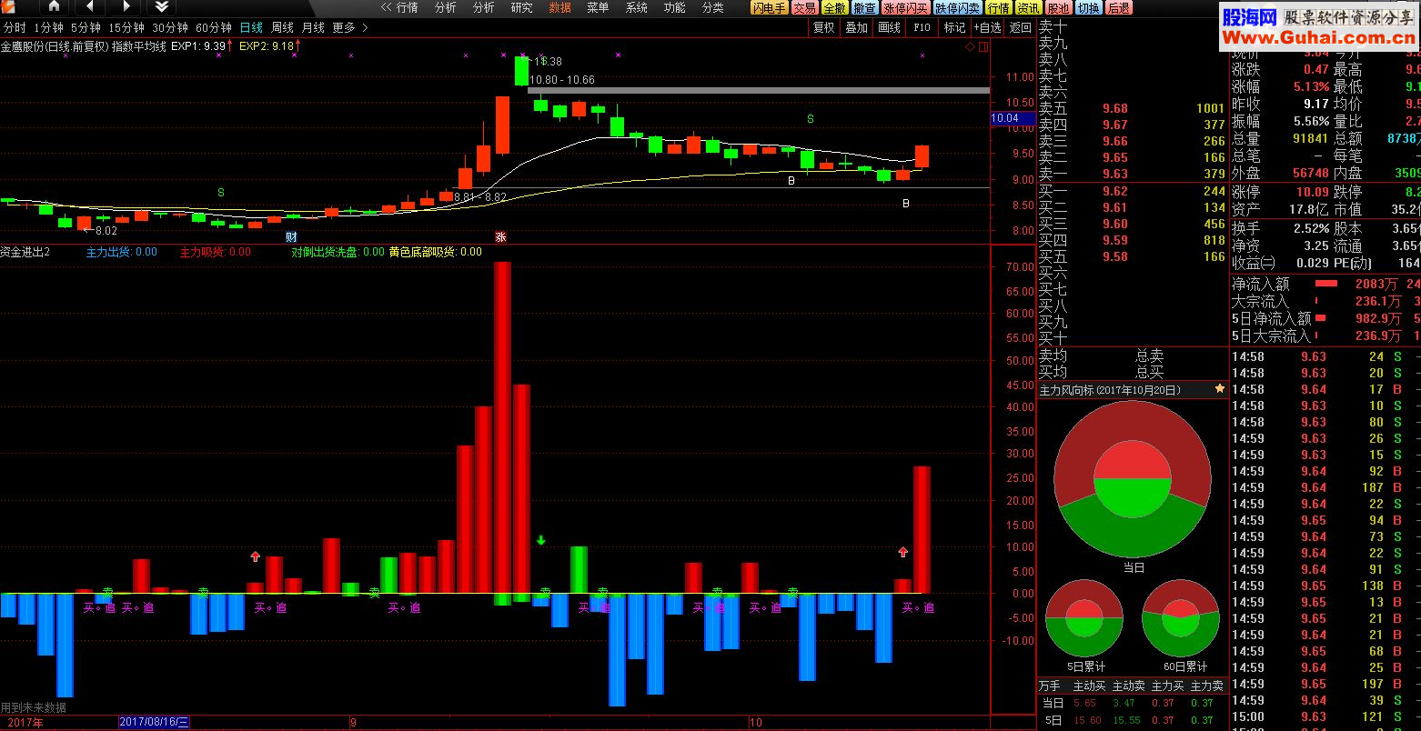Click the small rectangle icon beside the diamond
This screenshot has width=1421, height=731.
point(982,46)
